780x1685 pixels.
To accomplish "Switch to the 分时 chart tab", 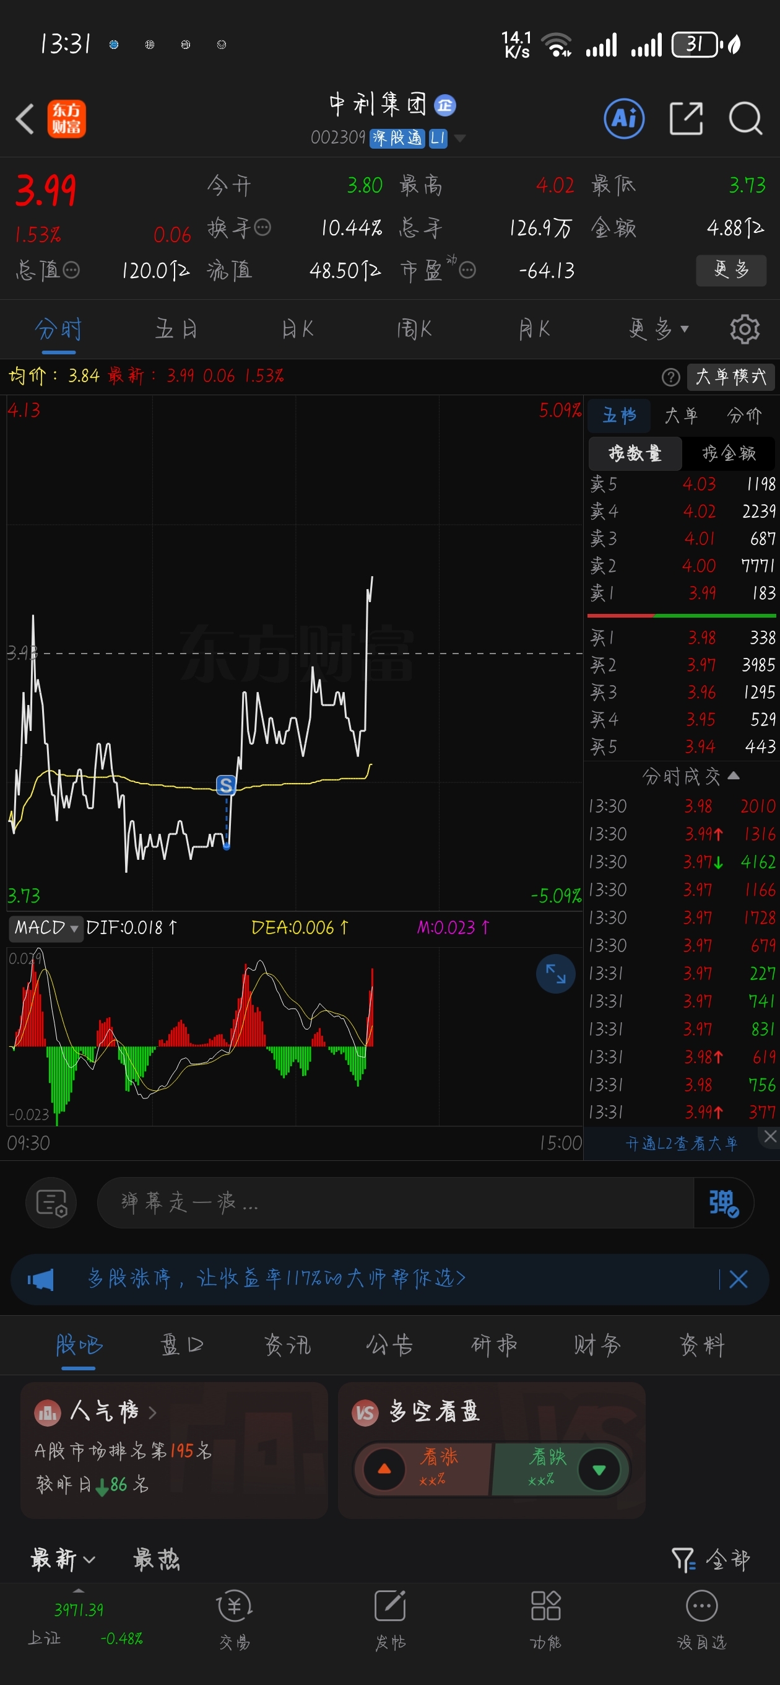I will (58, 329).
